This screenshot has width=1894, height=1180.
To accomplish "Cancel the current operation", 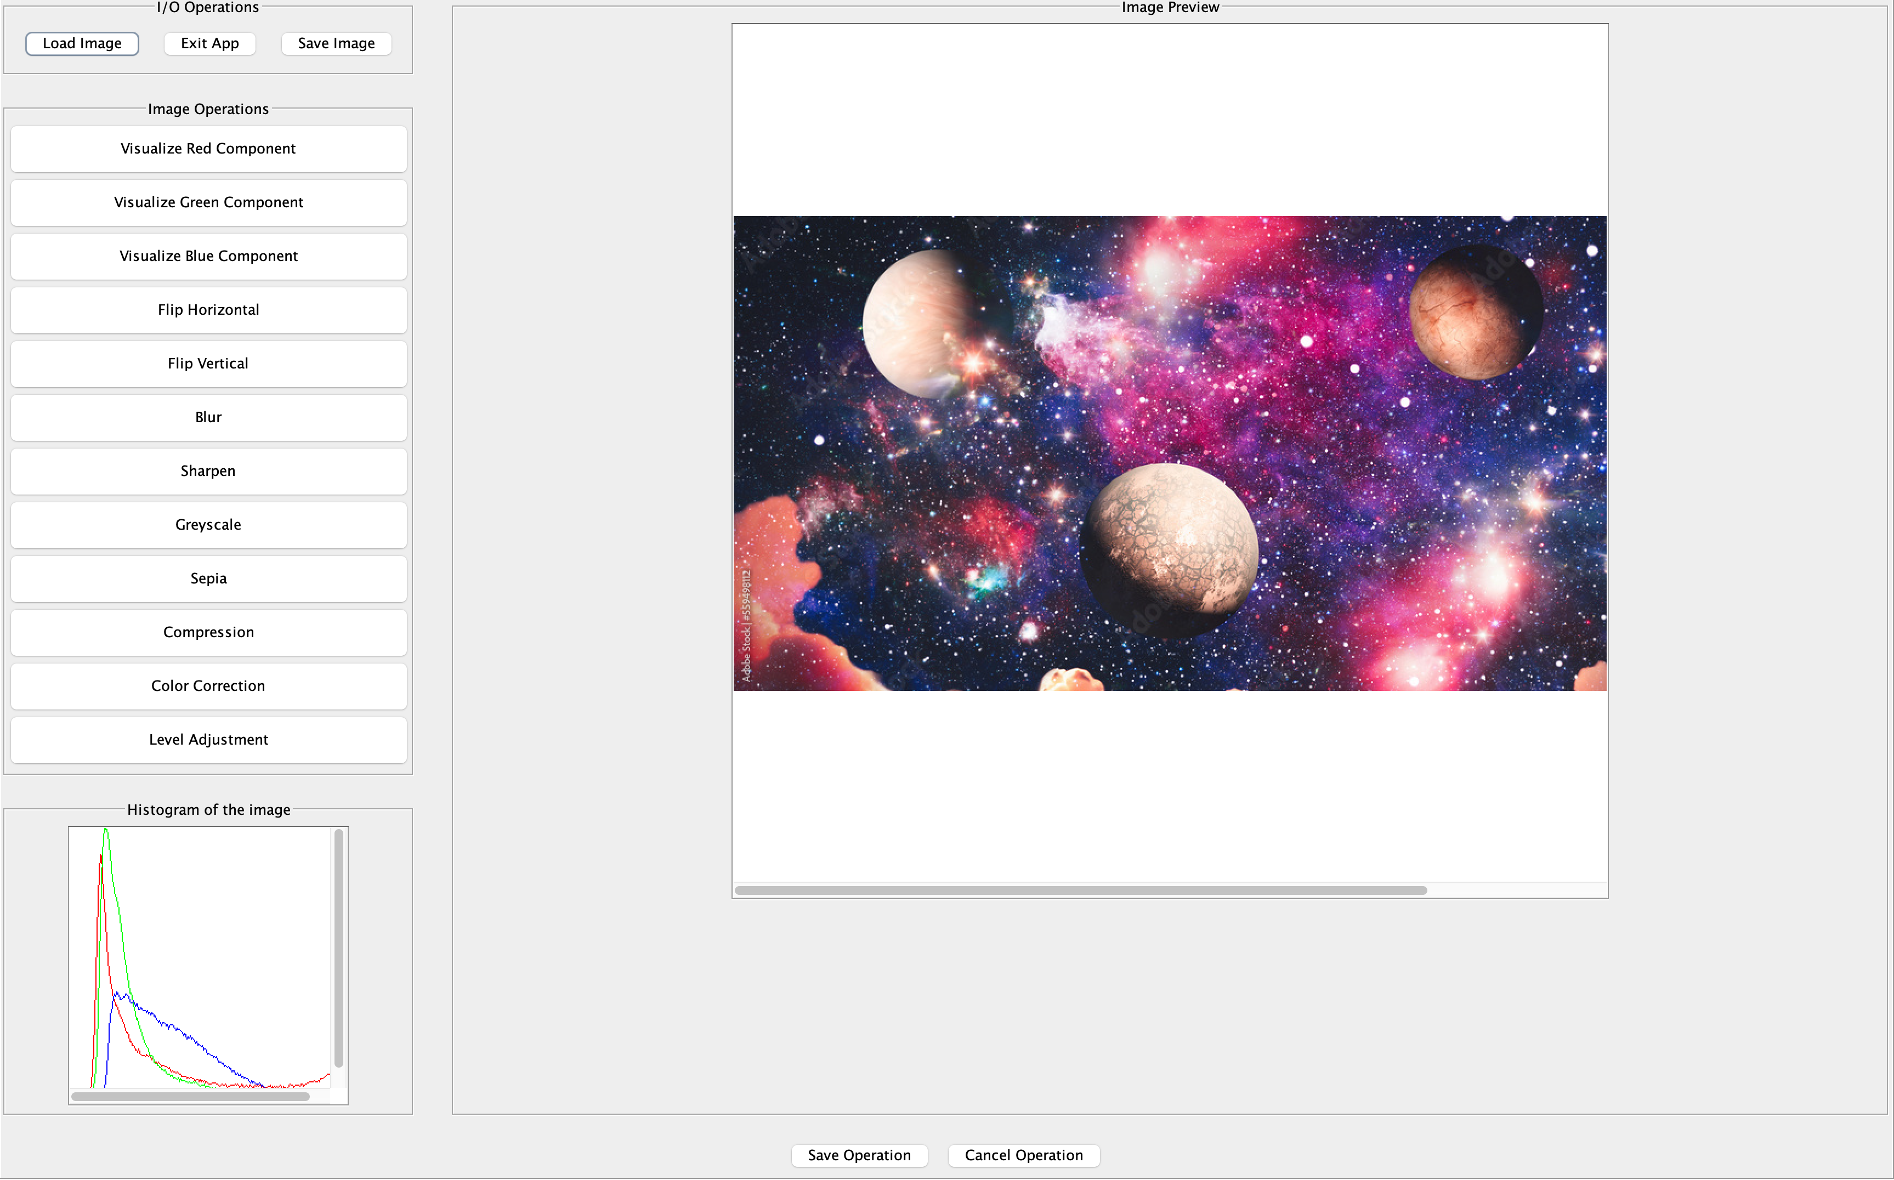I will click(1023, 1155).
